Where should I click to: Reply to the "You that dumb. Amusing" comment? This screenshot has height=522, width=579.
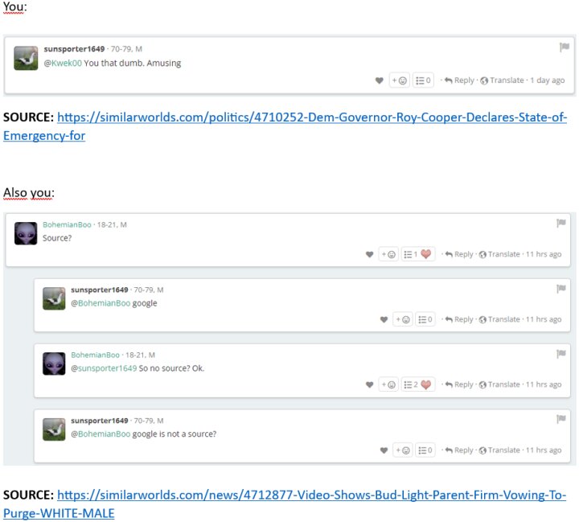point(459,80)
